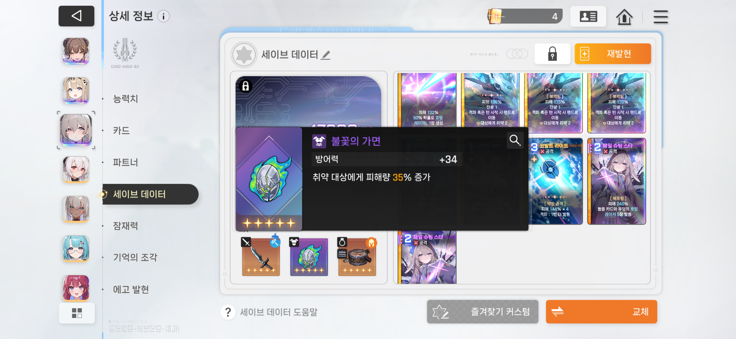The height and width of the screenshot is (339, 736).
Task: Click the 교체 swap button
Action: pos(601,312)
